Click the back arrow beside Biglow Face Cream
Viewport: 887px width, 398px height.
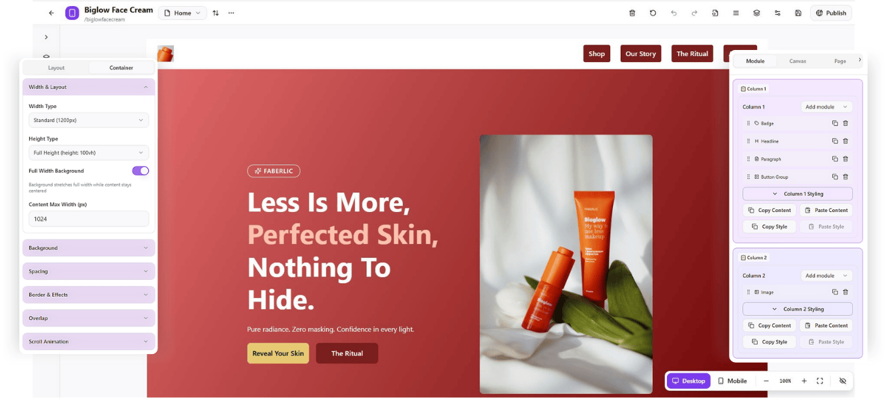(51, 13)
